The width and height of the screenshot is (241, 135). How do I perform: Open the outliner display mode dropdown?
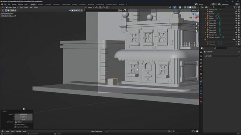tap(207, 7)
